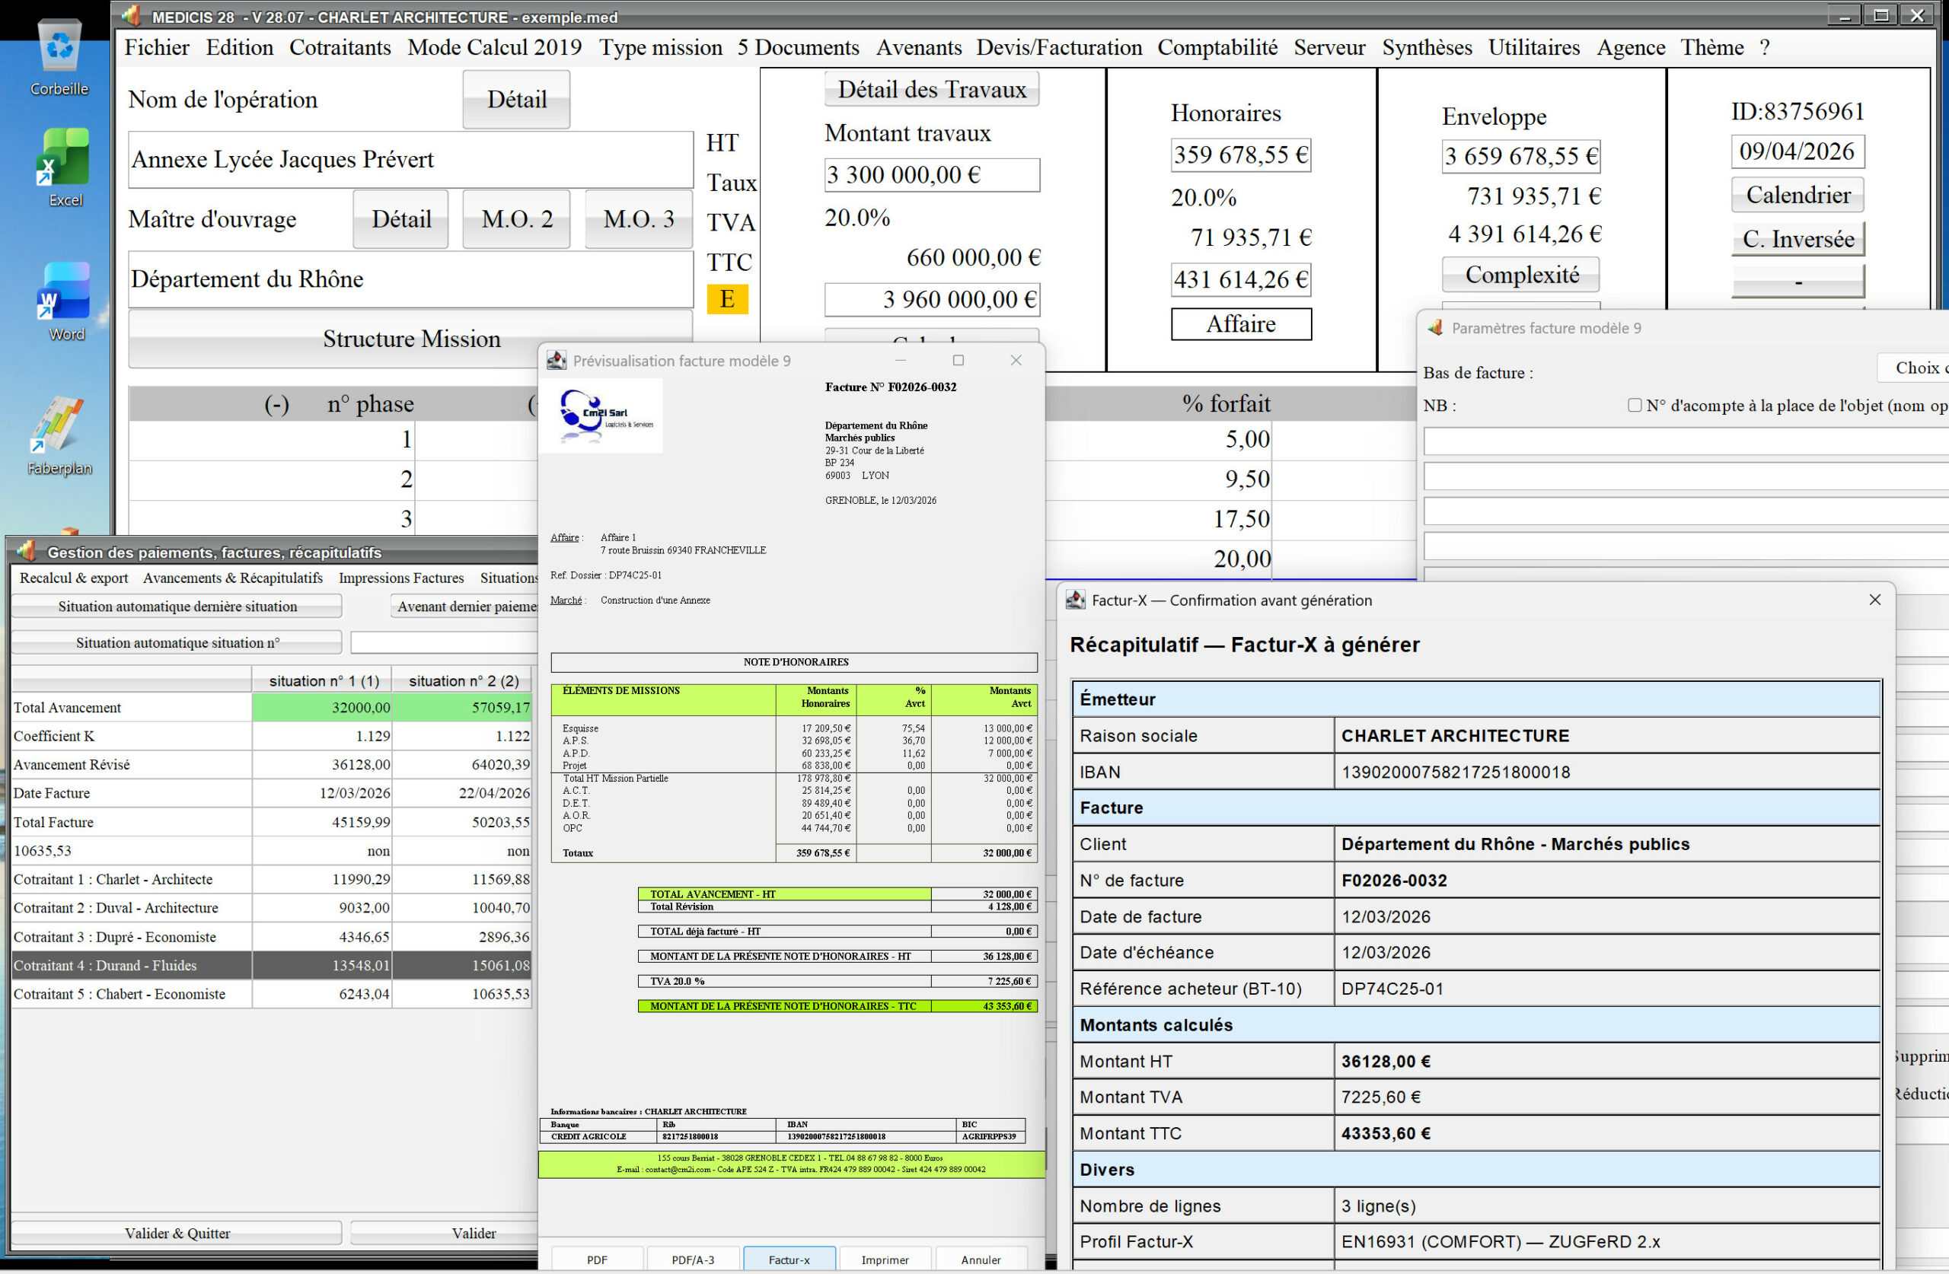Click the Enveloppe amount field
1949x1274 pixels.
pos(1522,156)
